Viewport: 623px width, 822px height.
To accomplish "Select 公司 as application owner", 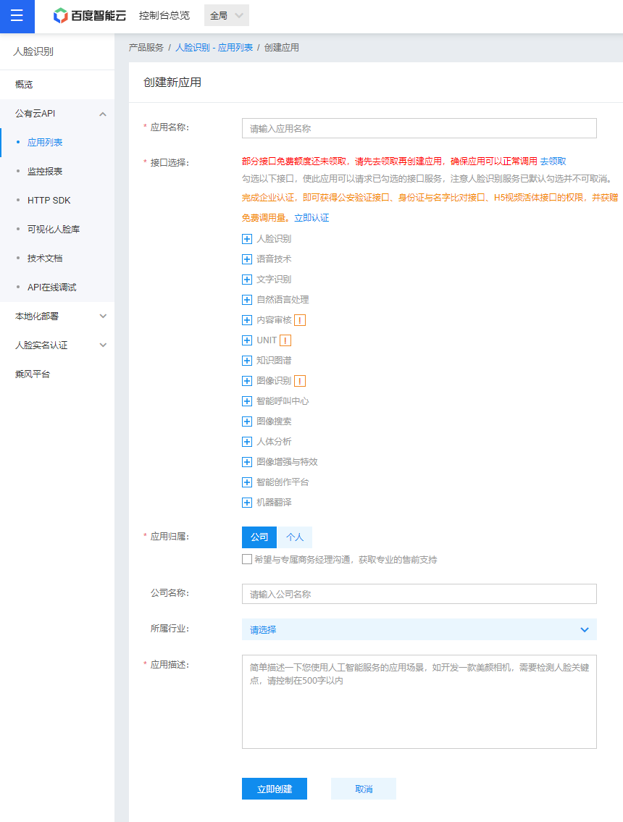I will click(259, 537).
